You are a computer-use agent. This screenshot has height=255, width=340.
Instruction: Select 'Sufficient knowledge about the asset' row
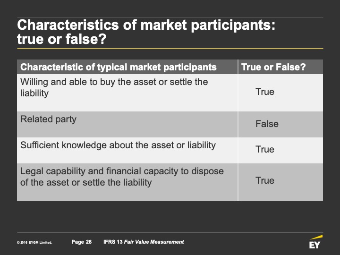[170, 150]
